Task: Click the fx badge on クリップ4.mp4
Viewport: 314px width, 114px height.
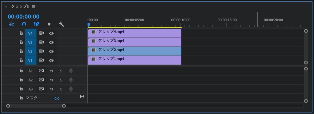Action: coord(93,32)
